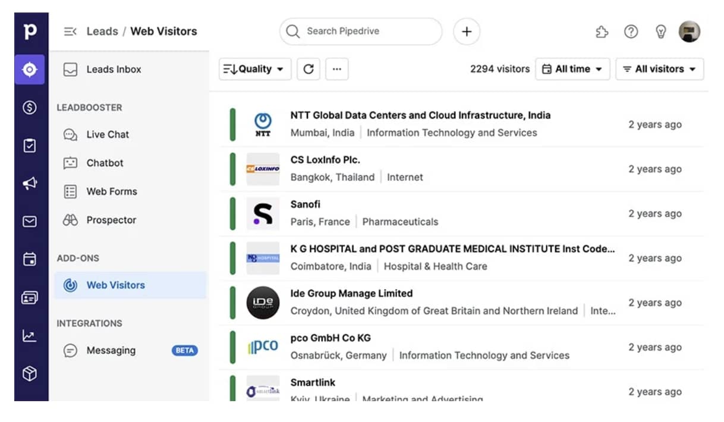Open the three-dots more options button
This screenshot has width=724, height=422.
pos(337,69)
